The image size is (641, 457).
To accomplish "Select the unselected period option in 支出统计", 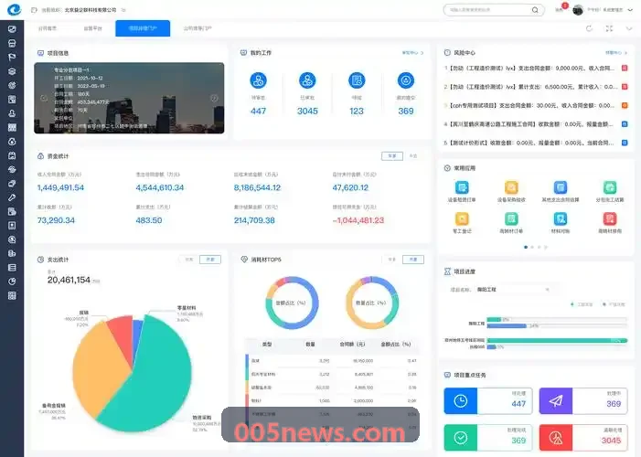I will (189, 260).
